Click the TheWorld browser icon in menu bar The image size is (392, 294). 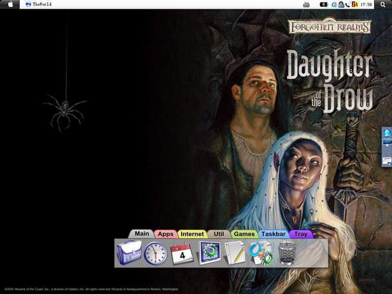tap(29, 4)
